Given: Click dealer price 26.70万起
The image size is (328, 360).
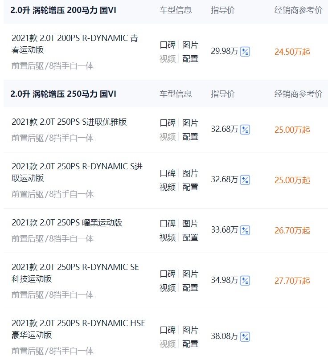Looking at the screenshot, I should click(x=292, y=230).
